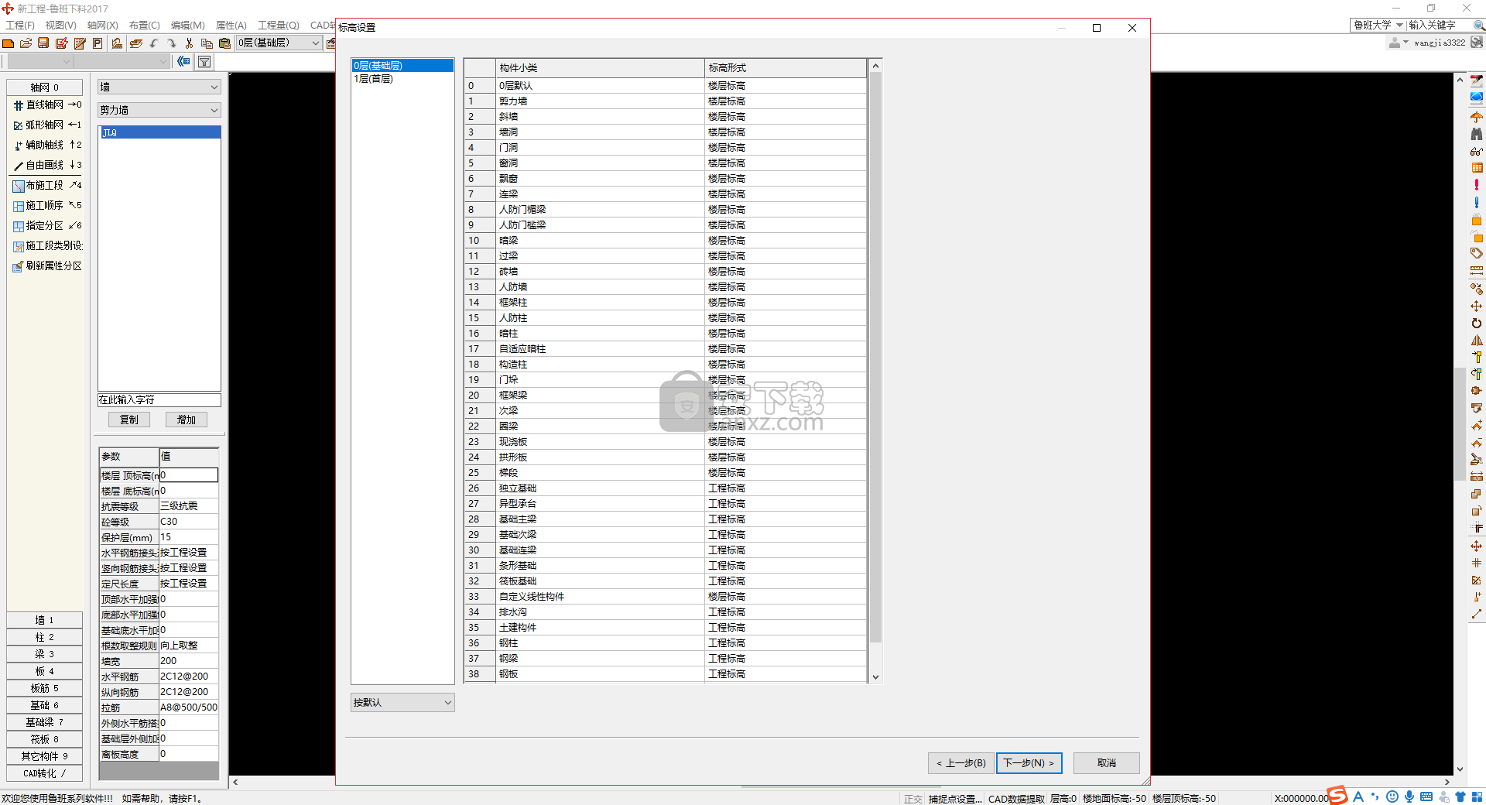Image resolution: width=1486 pixels, height=805 pixels.
Task: Click the 柱 2 category tab
Action: (45, 638)
